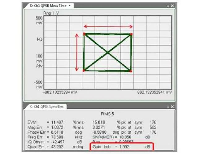Screen dimensions: 200x154
Task: Click the bottom-right red constellation point
Action: 131,71
